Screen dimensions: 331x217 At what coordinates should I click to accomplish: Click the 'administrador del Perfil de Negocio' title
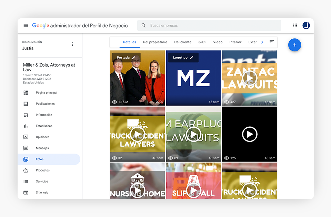tap(89, 26)
